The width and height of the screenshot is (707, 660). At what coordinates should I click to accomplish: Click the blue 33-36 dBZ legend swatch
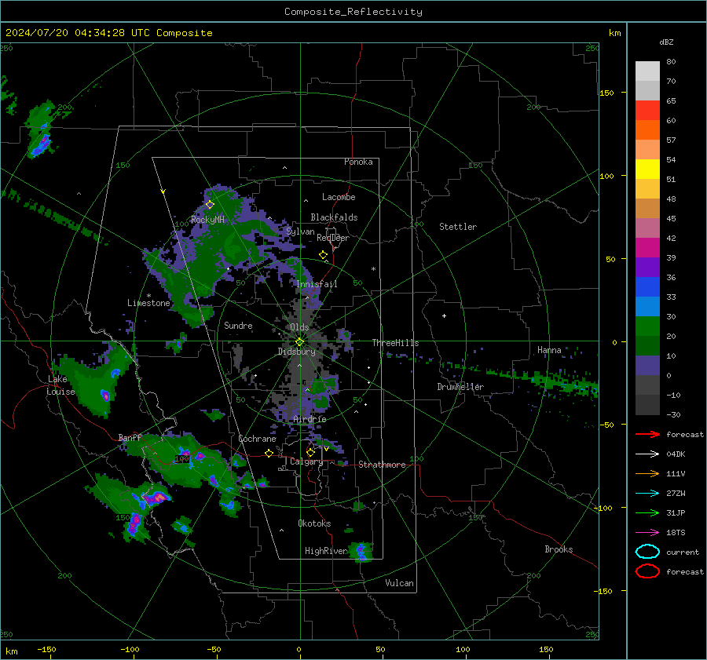(647, 287)
